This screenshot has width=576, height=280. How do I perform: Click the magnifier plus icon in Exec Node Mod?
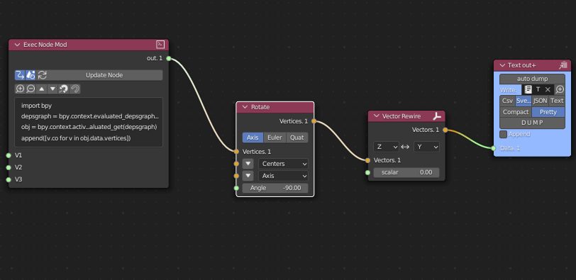coord(20,89)
